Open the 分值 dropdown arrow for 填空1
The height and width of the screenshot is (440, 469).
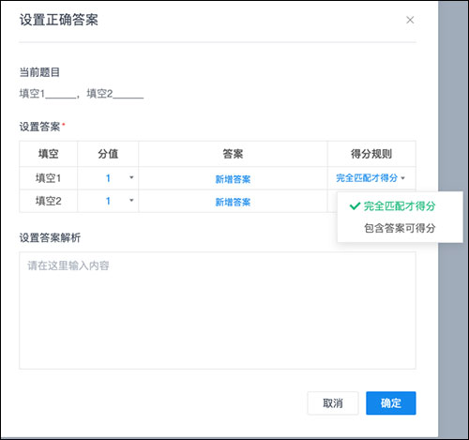(x=131, y=177)
